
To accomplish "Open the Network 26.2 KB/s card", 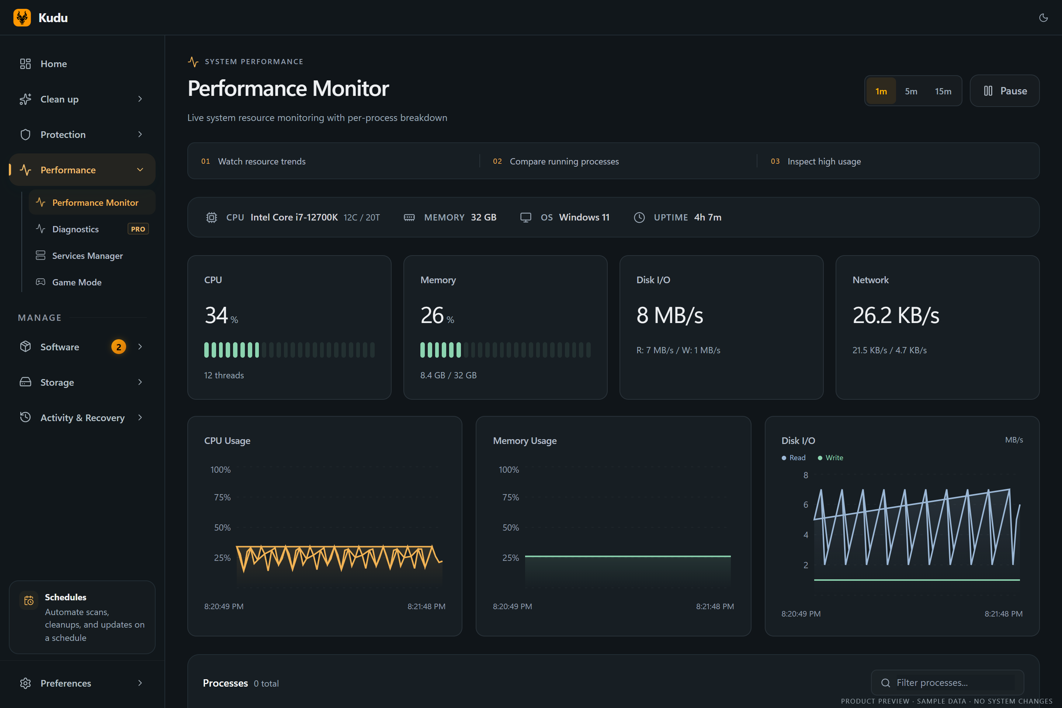I will tap(937, 327).
